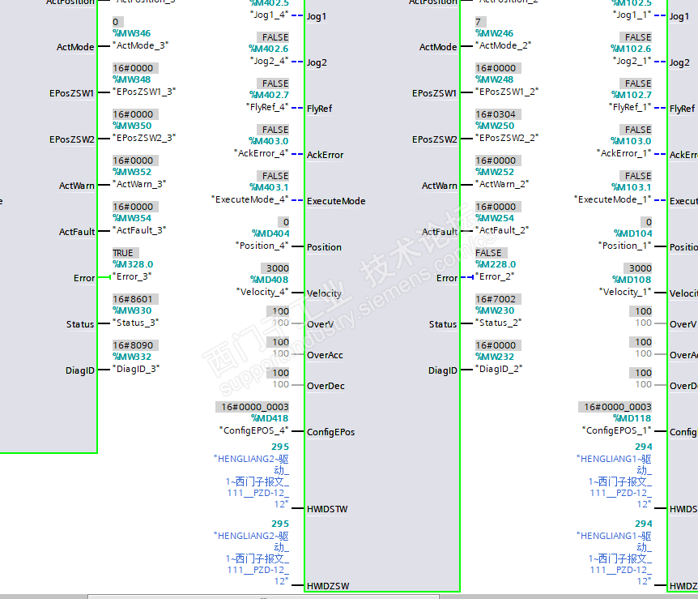This screenshot has height=599, width=698.
Task: Select the "ConfigEPOS_1" tag operand
Action: tap(617, 430)
